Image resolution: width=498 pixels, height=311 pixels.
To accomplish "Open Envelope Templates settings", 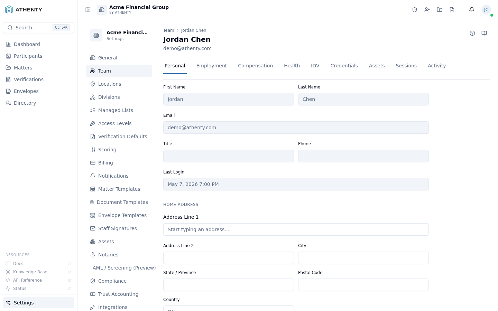I will pos(119,215).
